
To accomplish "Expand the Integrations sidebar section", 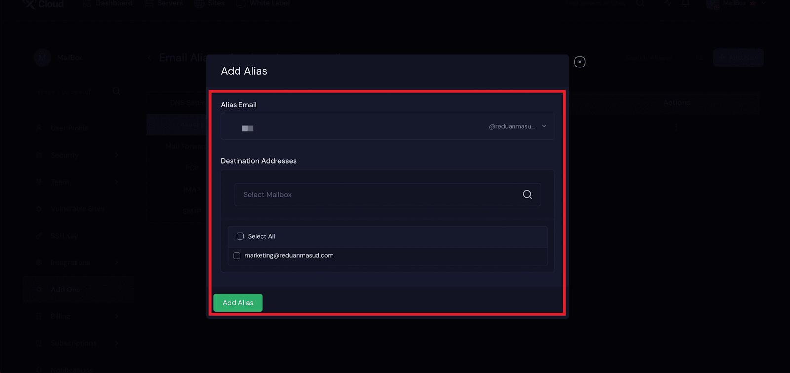I will (116, 262).
